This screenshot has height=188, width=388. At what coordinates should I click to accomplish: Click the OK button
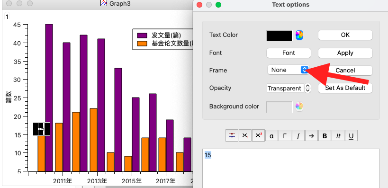[345, 35]
